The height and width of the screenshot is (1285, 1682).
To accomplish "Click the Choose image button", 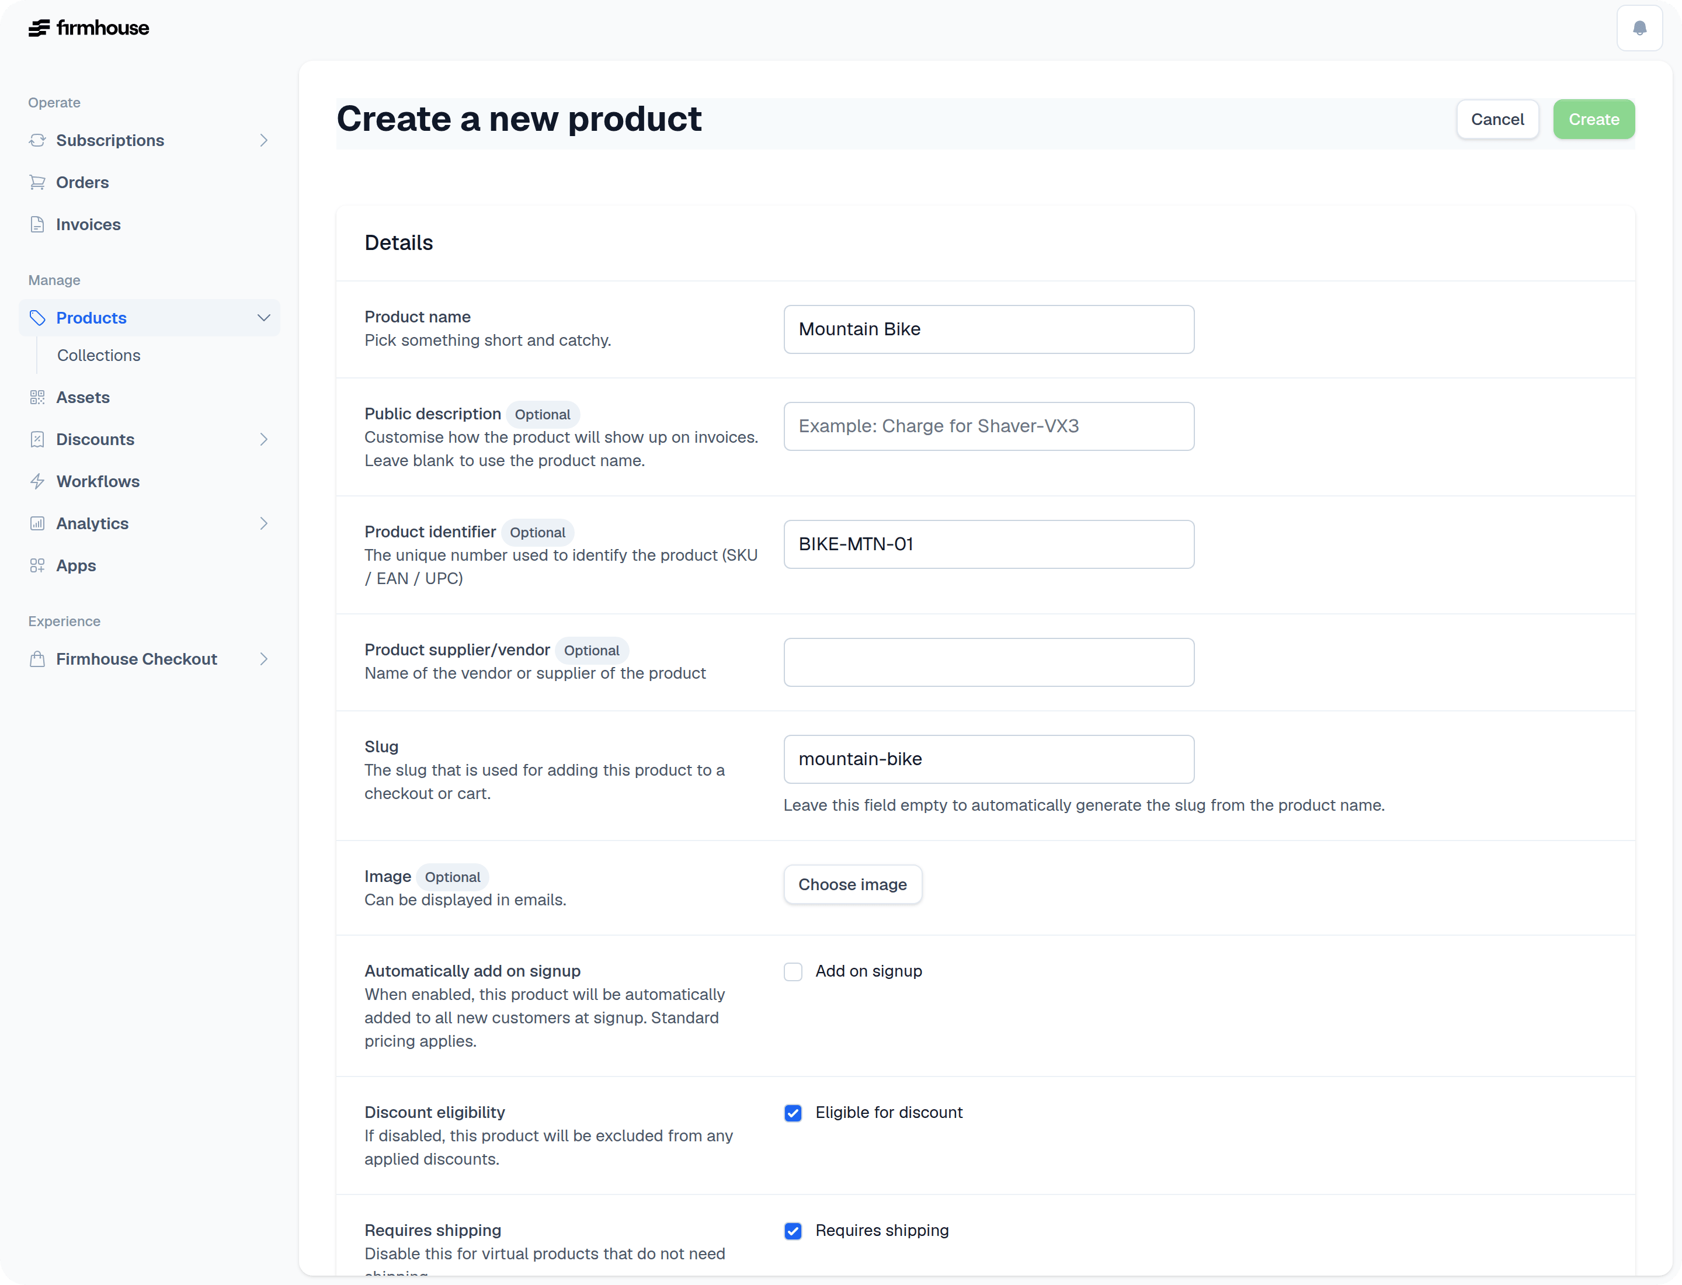I will pyautogui.click(x=852, y=884).
